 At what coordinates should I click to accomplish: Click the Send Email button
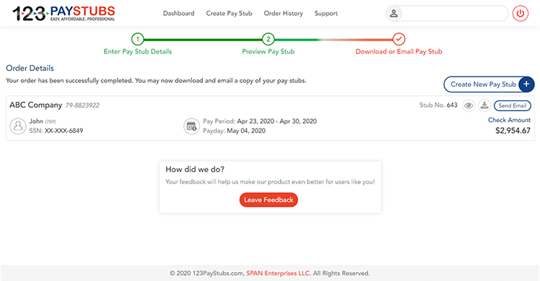tap(513, 105)
